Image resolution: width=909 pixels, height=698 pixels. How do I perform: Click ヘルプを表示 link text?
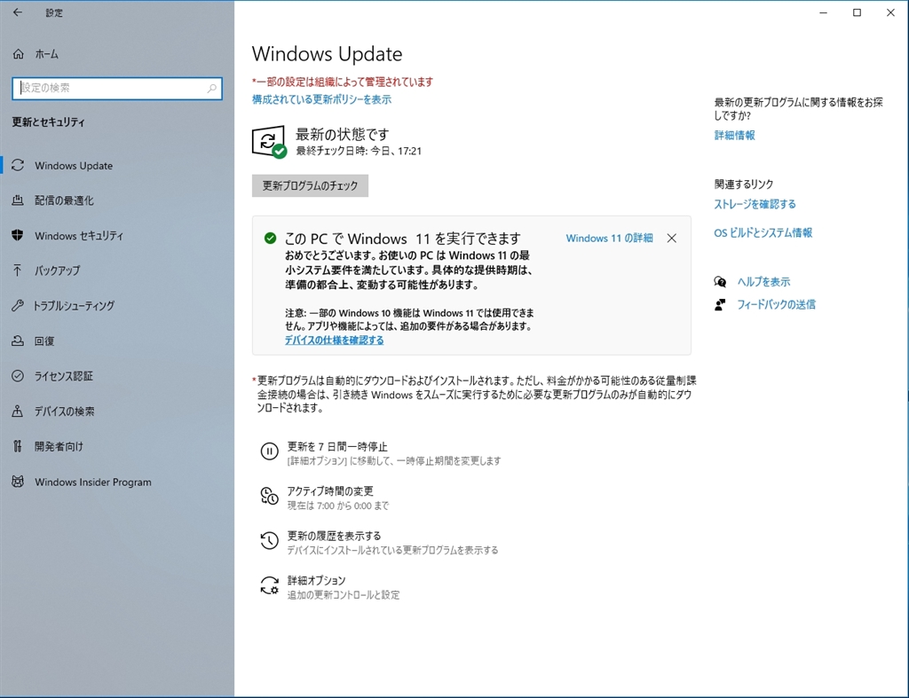[x=763, y=281]
